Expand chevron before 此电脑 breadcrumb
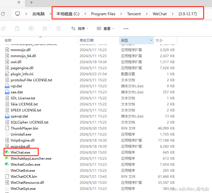Image resolution: width=212 pixels, height=193 pixels. click(x=26, y=14)
